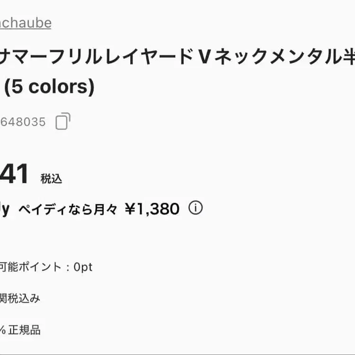
Task: Click the 税込 label beside the price
Action: [x=51, y=178]
